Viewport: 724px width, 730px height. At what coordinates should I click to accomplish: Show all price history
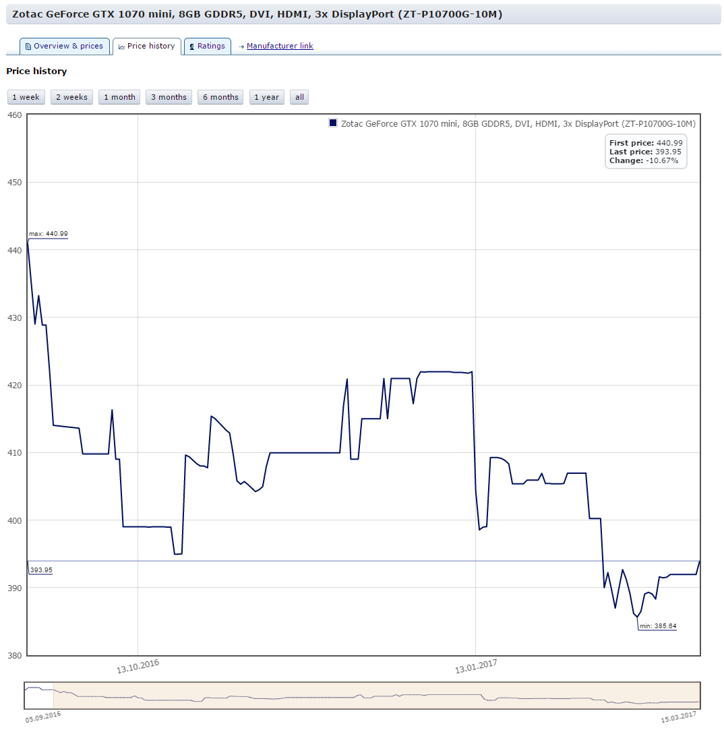point(299,97)
